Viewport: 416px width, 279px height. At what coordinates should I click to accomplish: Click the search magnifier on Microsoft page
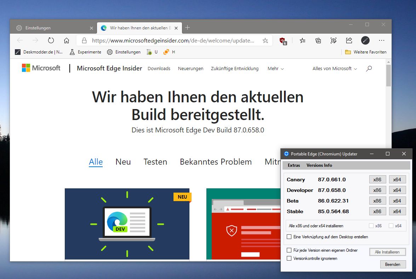point(369,68)
